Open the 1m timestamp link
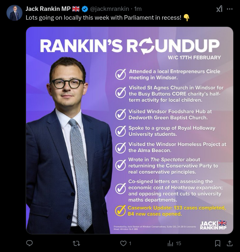Image resolution: width=240 pixels, height=252 pixels. click(138, 9)
